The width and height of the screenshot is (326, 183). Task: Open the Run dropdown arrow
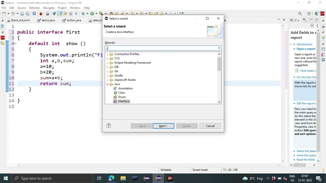96,13
